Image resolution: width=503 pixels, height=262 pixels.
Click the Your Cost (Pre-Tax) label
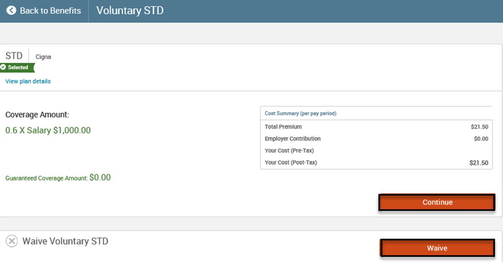coord(289,150)
